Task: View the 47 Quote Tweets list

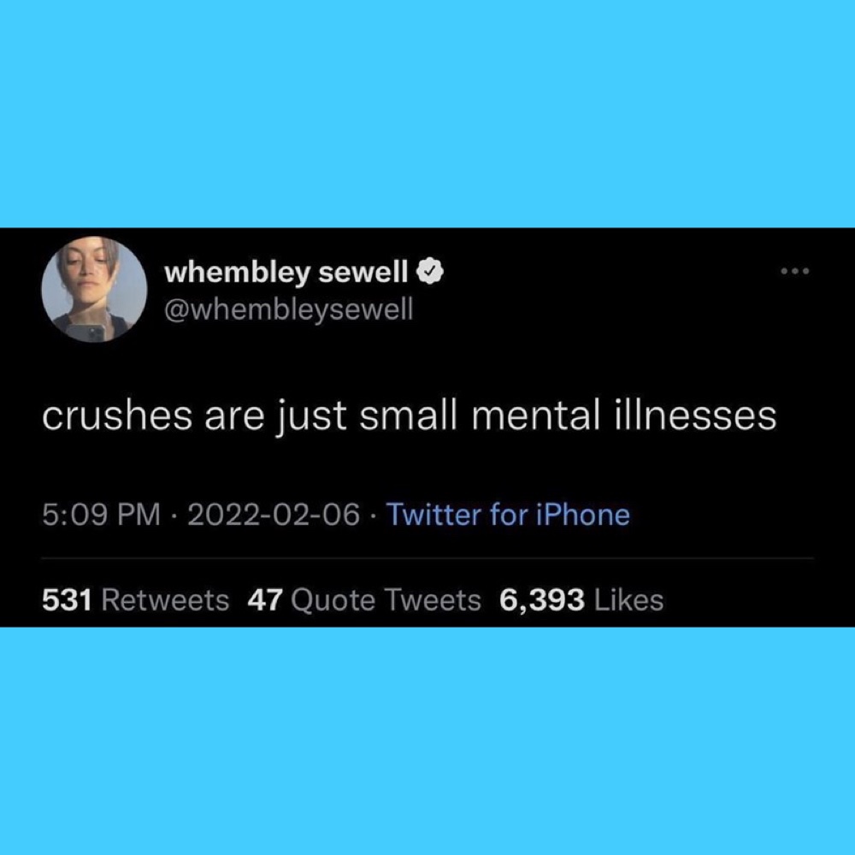Action: tap(364, 600)
